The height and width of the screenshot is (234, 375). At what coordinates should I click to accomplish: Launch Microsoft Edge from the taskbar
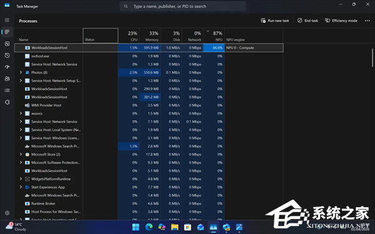[x=149, y=227]
